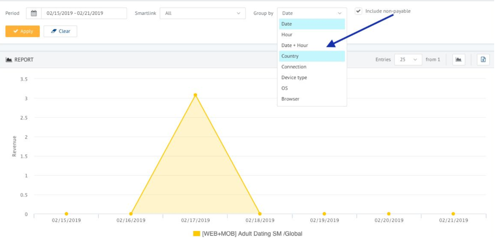Open the Entries dropdown showing 25

click(408, 60)
